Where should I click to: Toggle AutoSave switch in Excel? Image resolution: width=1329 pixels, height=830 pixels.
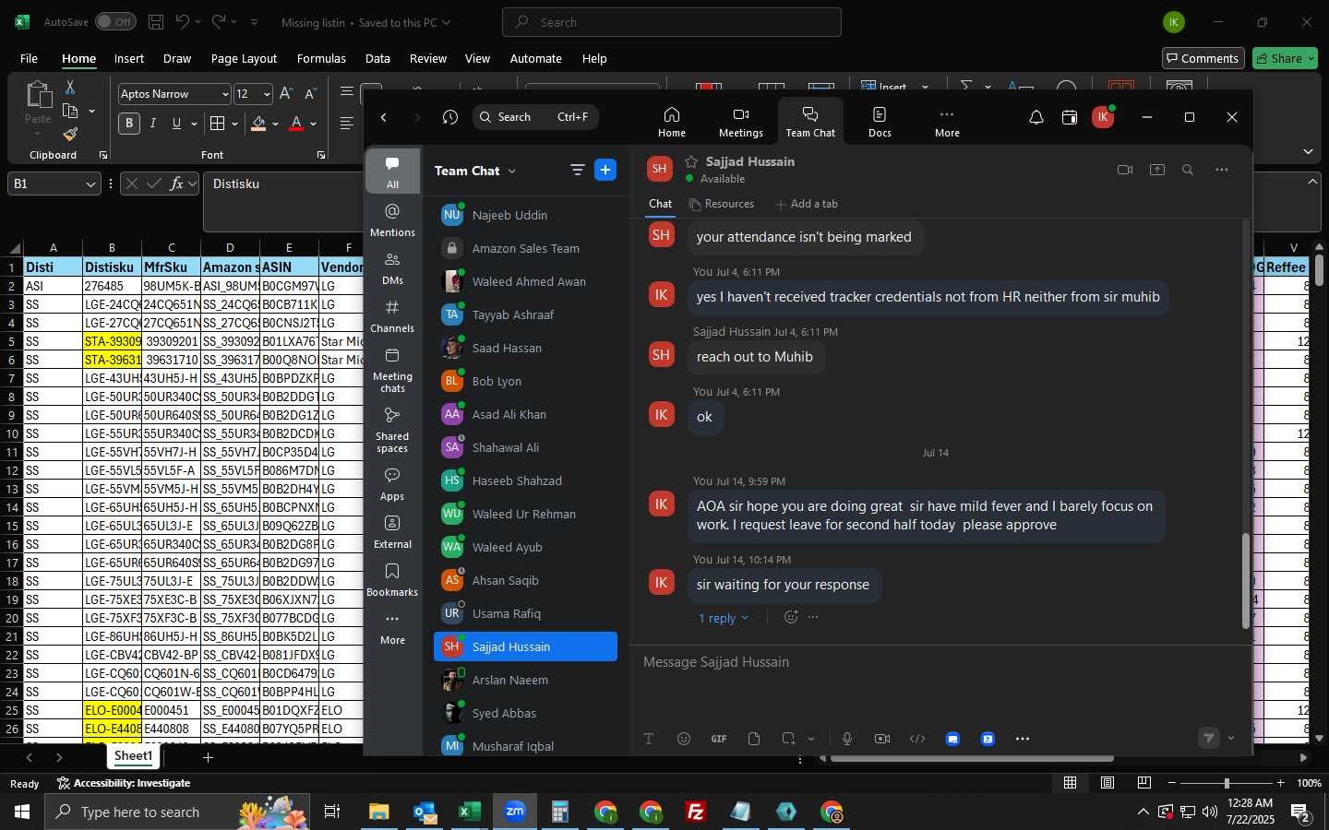tap(115, 21)
